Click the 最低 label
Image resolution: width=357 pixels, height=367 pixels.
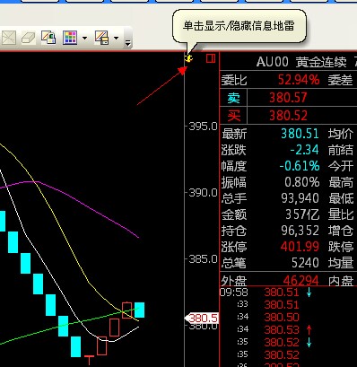[x=341, y=198]
